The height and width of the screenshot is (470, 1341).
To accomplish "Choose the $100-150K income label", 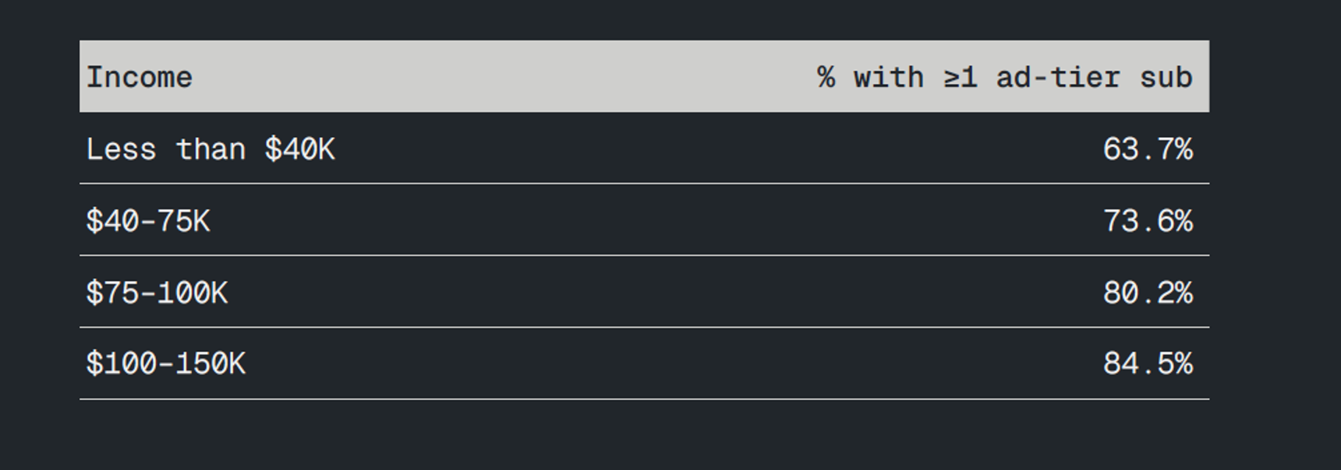I will click(165, 363).
